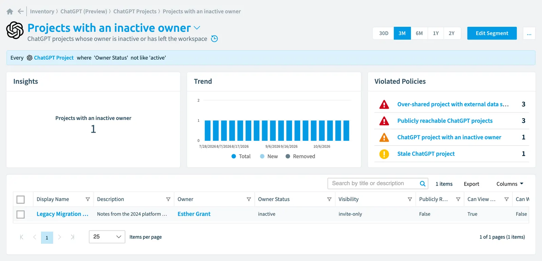Image resolution: width=542 pixels, height=261 pixels.
Task: Check the Legacy Migration row checkbox
Action: 21,214
